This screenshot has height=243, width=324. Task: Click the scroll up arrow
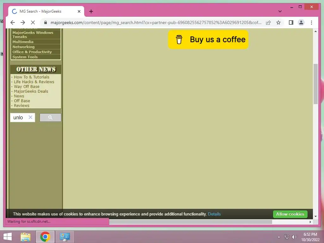pos(315,31)
